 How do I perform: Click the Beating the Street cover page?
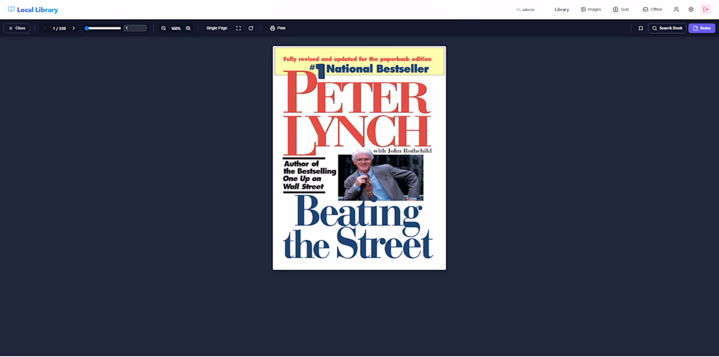(359, 158)
